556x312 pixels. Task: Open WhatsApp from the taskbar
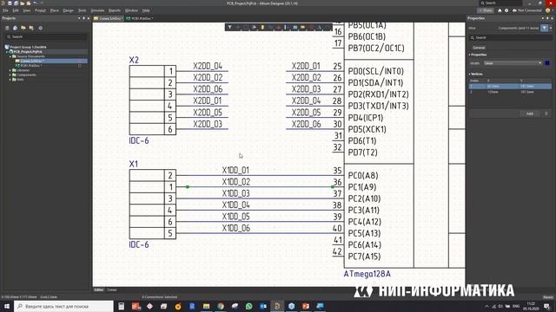249,306
